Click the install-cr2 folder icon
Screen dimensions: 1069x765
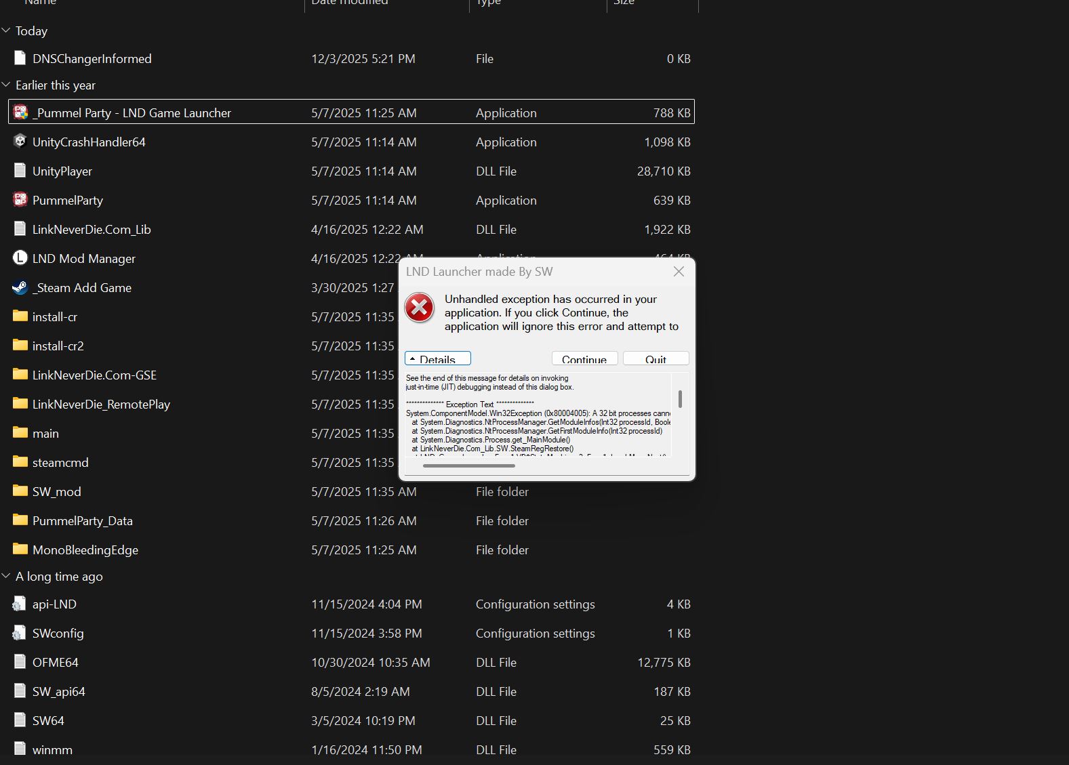tap(20, 345)
